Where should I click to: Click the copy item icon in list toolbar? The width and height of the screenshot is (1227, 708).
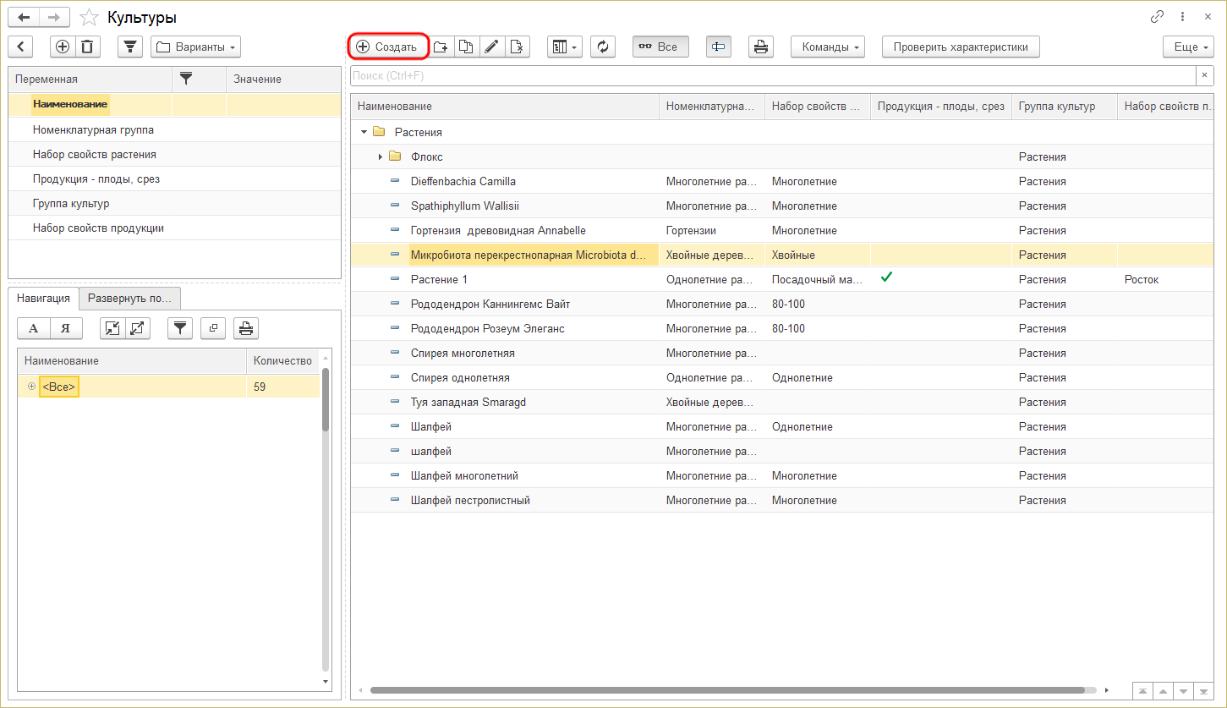click(x=466, y=47)
